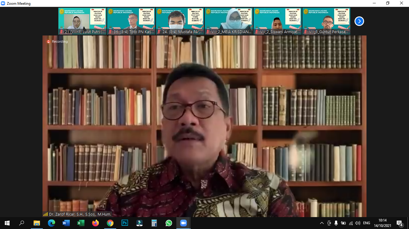Show next participants with the blue arrow

coord(359,21)
